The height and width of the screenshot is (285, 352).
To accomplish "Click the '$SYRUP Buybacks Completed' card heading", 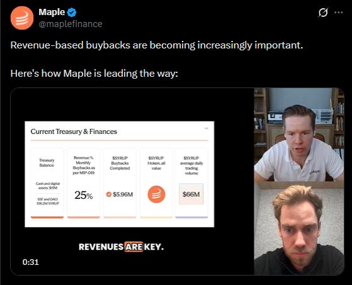I will 120,163.
